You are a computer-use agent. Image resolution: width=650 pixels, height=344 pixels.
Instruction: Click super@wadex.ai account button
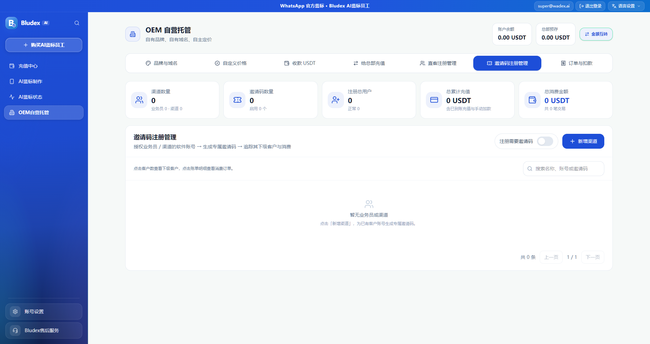554,6
